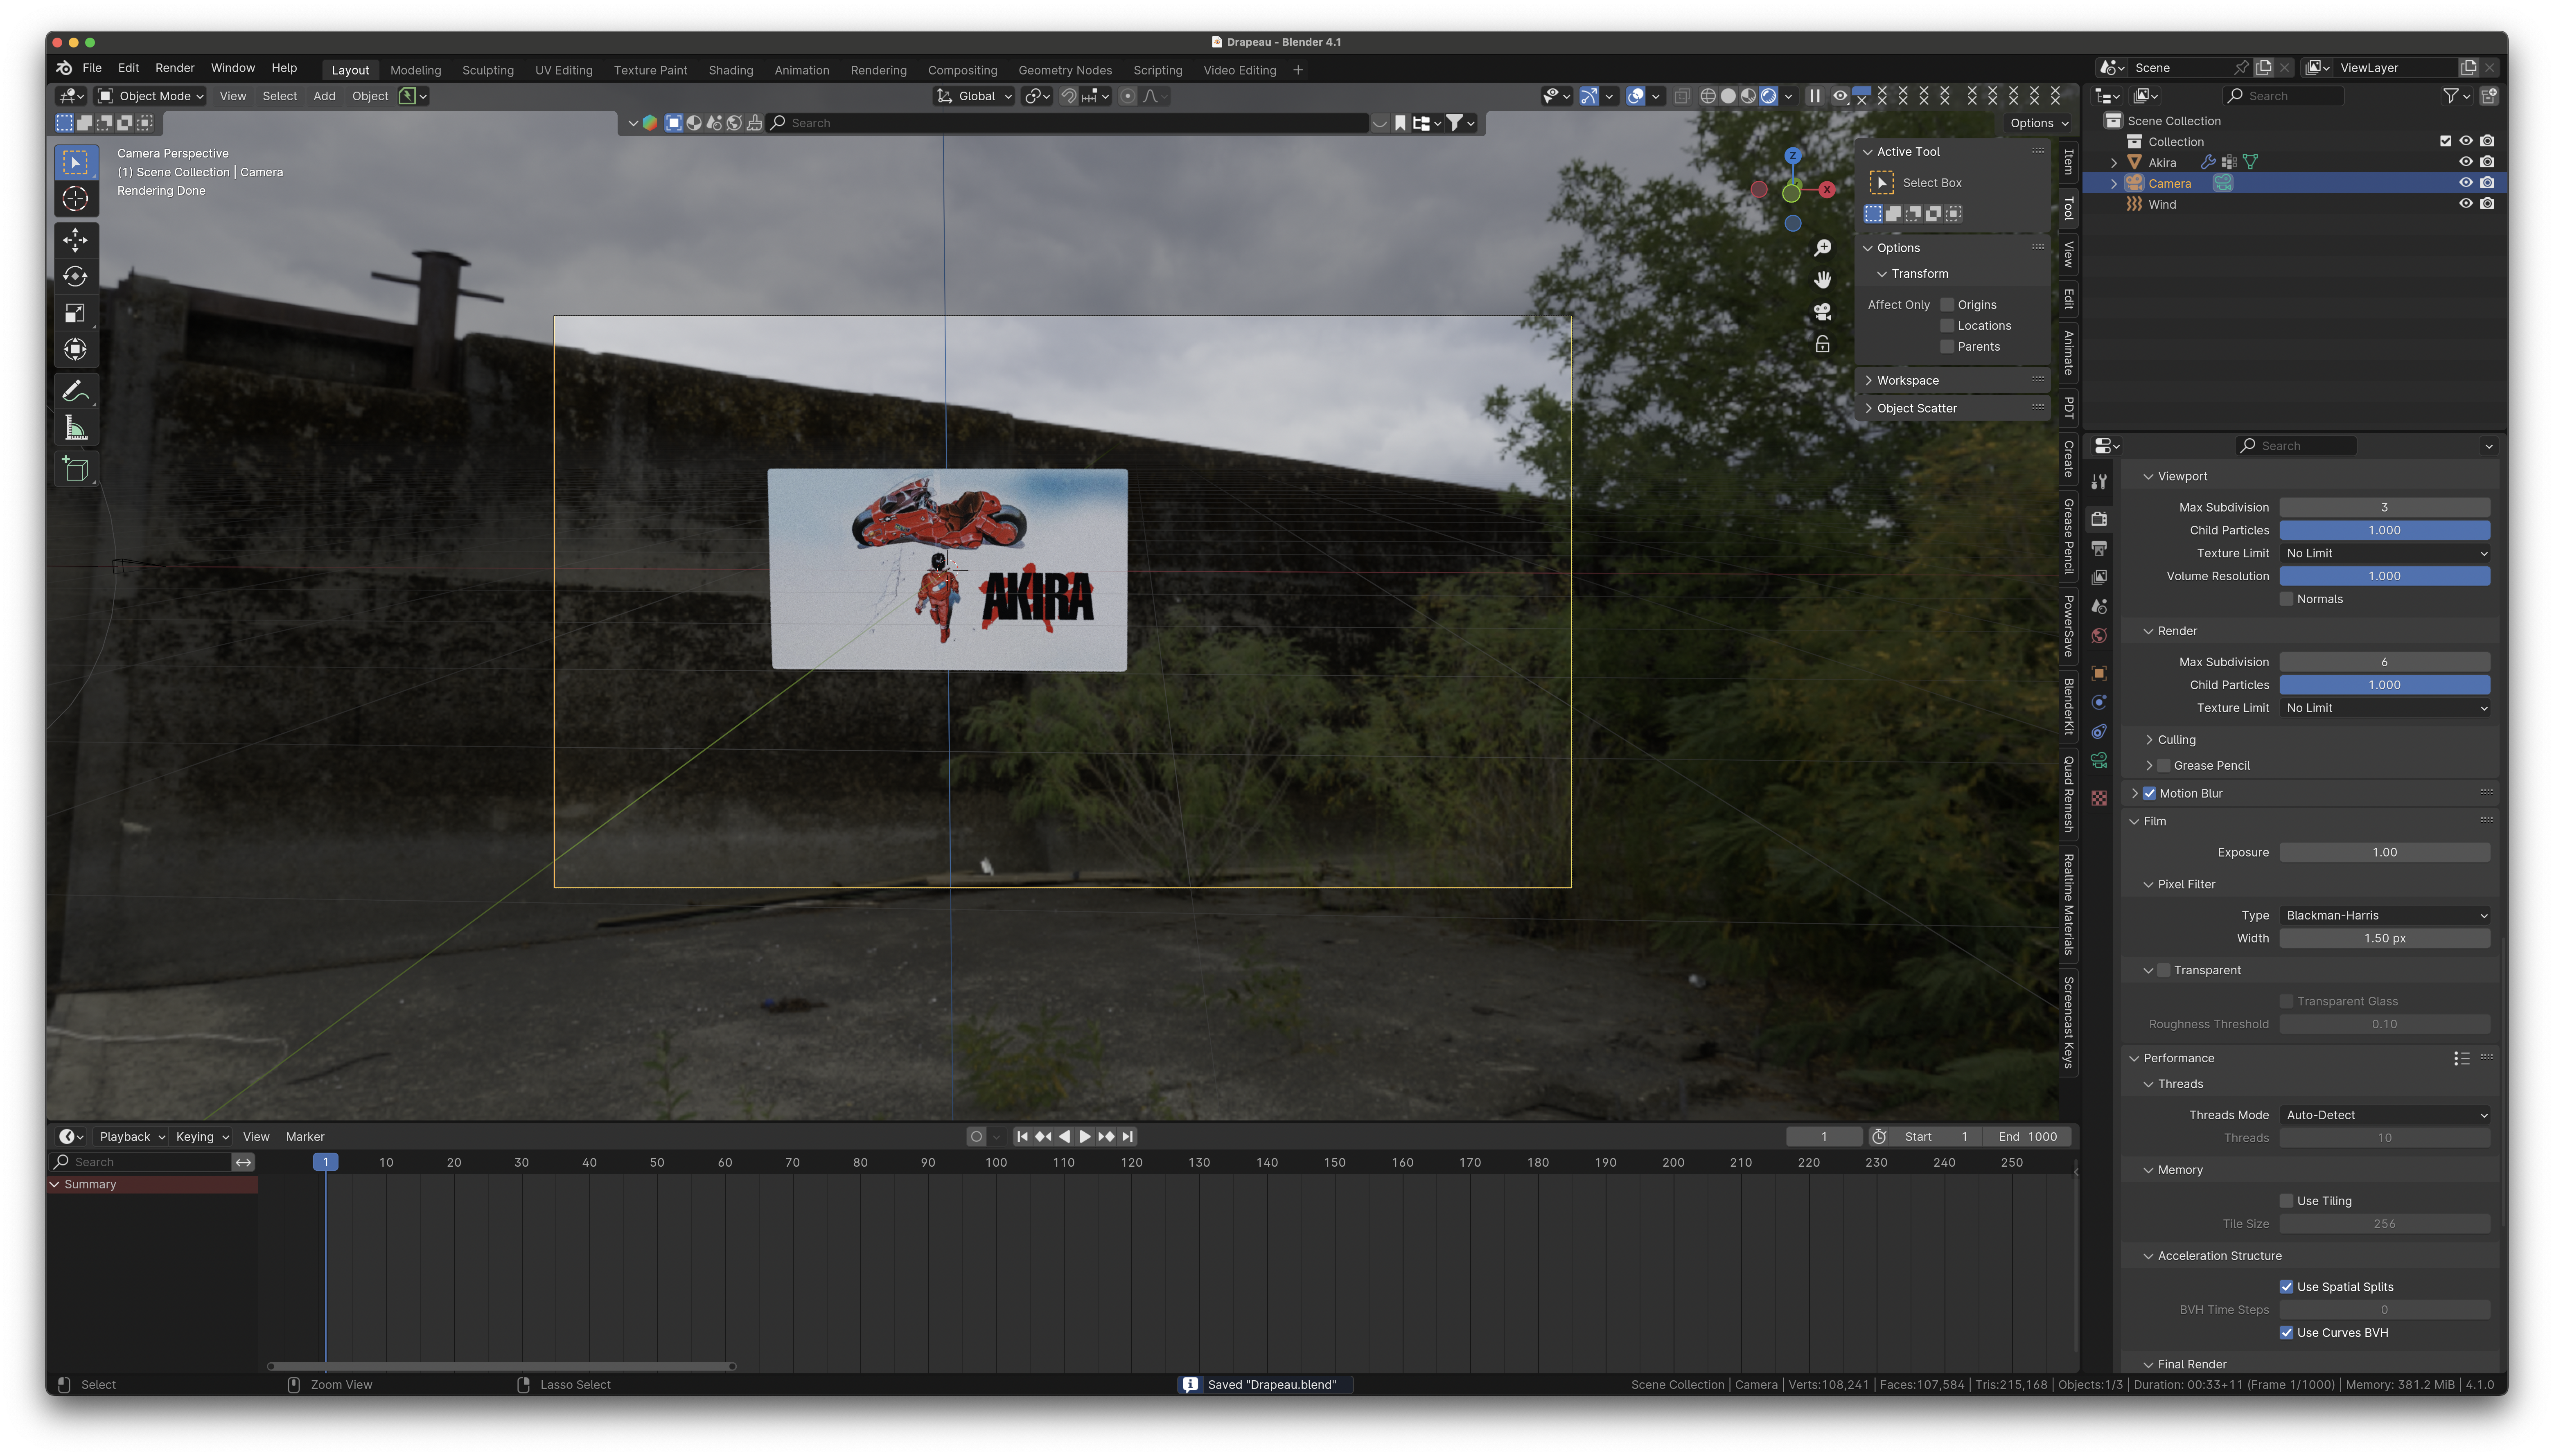Screen dimensions: 2554x1456
Task: Hide the Akira object in viewport
Action: pyautogui.click(x=2466, y=162)
